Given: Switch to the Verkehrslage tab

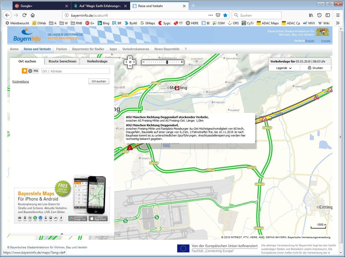Looking at the screenshot, I should pos(97,61).
